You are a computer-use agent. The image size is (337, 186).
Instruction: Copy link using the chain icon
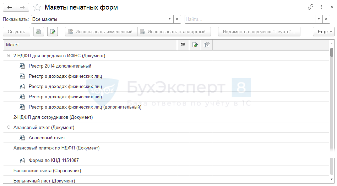tap(310, 7)
